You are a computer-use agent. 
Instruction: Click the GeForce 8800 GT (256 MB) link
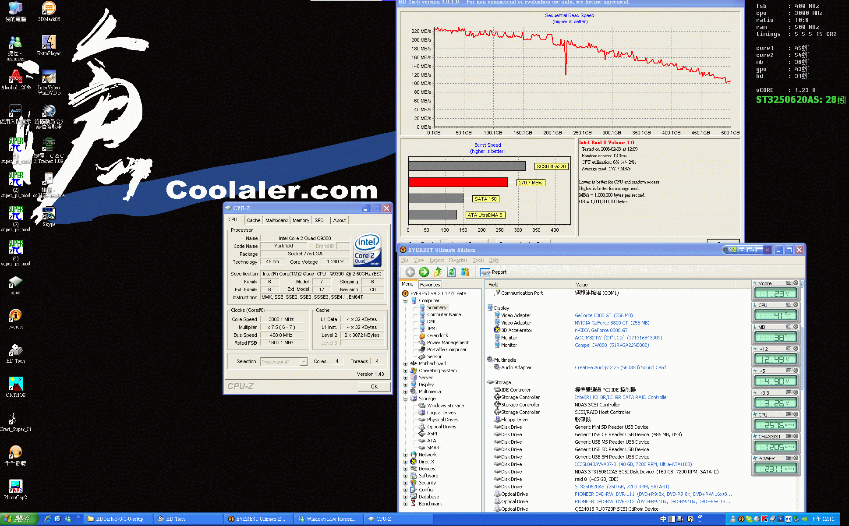(x=604, y=315)
